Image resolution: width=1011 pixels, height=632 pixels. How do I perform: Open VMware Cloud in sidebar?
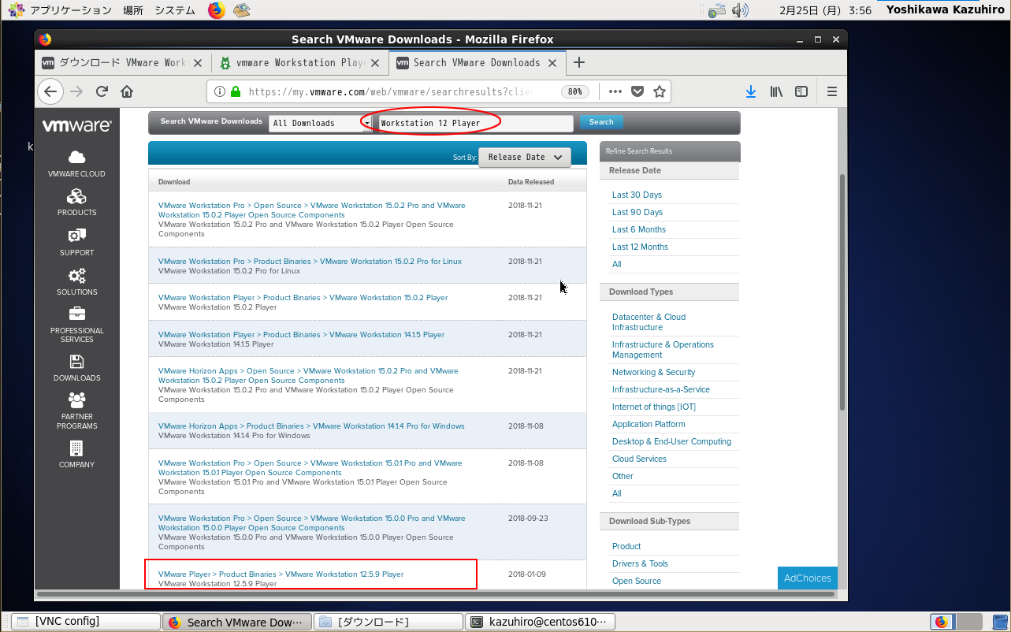(76, 163)
